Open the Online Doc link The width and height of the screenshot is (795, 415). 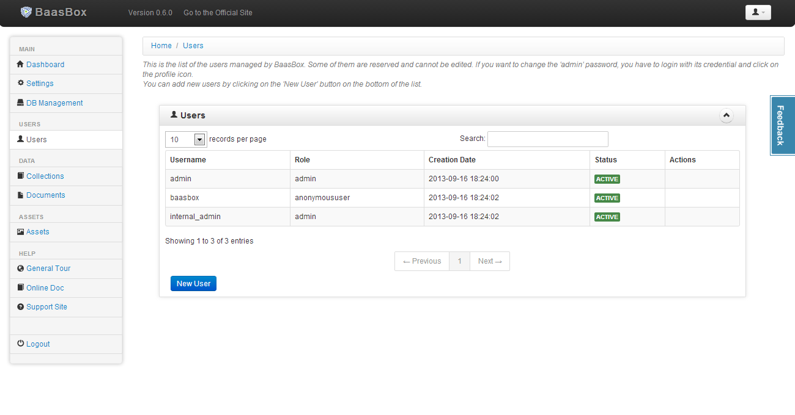click(45, 287)
